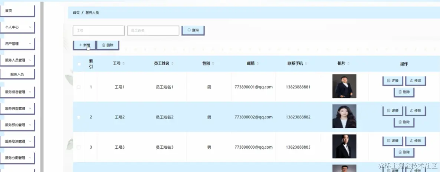
Task: Open photo thumbnail of 员工姓名3
Action: click(344, 146)
